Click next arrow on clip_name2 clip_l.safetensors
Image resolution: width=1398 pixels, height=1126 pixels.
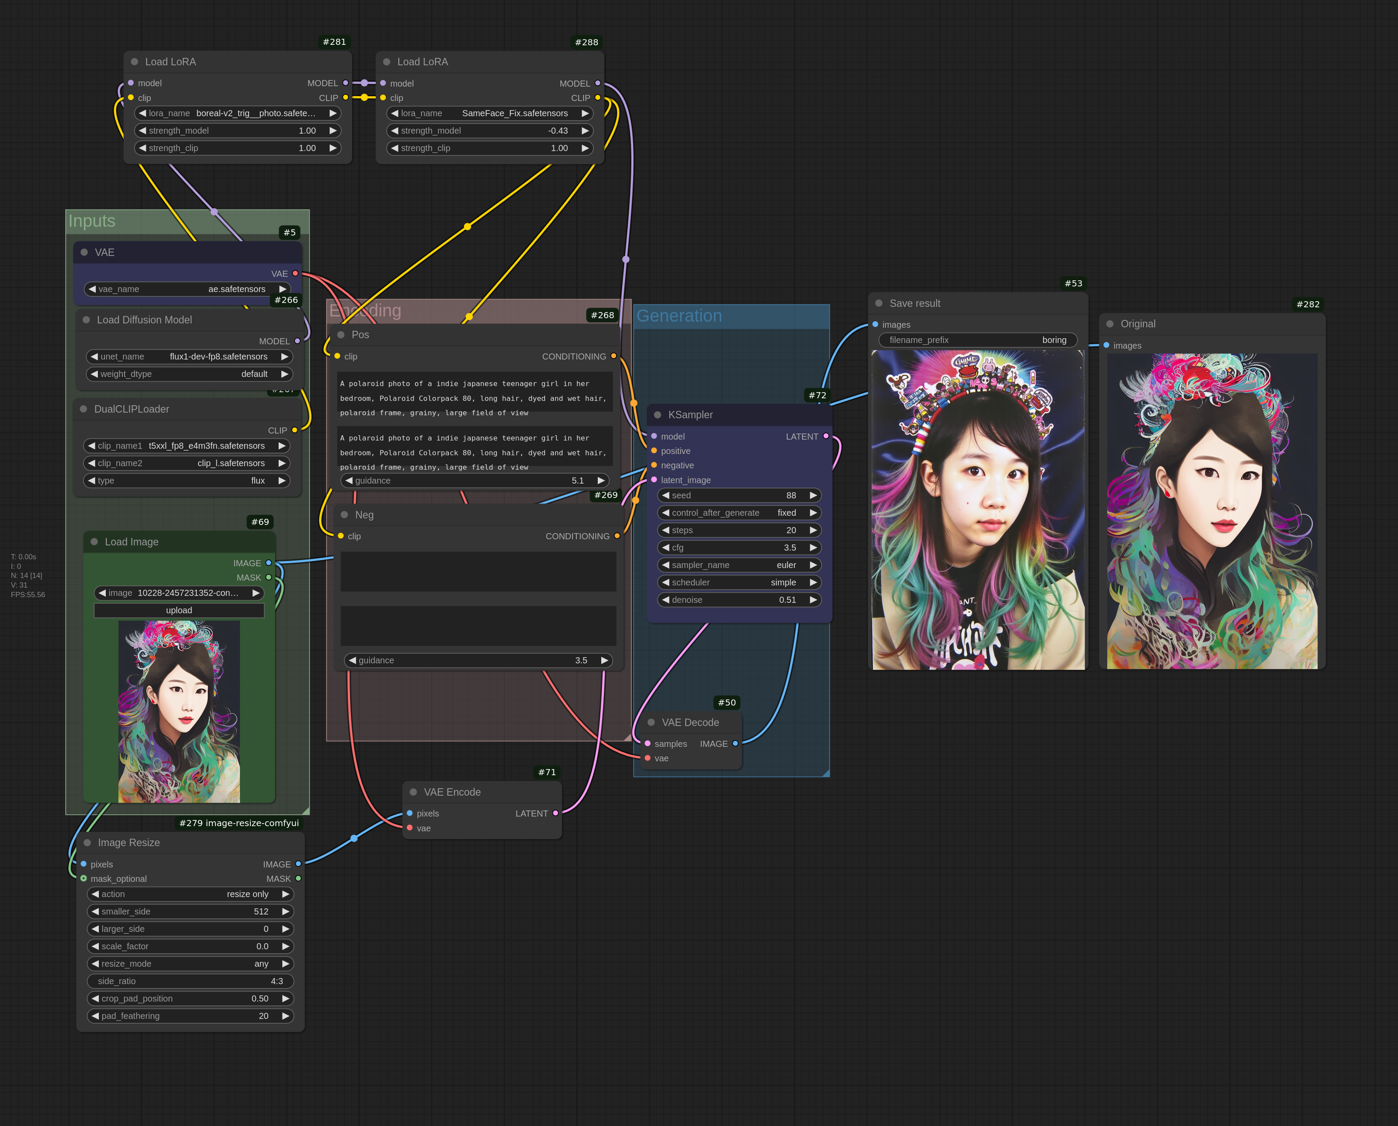point(282,463)
